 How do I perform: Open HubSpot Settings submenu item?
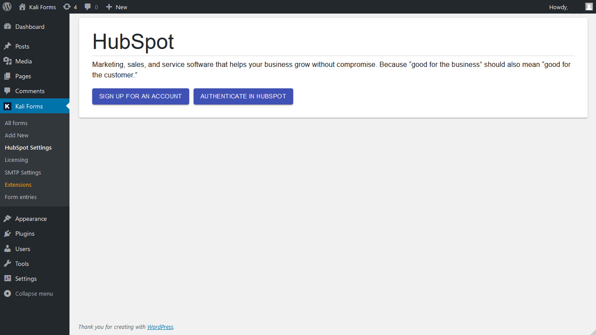[28, 147]
